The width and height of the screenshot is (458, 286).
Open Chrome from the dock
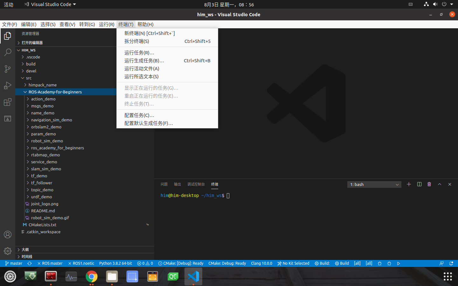(92, 277)
